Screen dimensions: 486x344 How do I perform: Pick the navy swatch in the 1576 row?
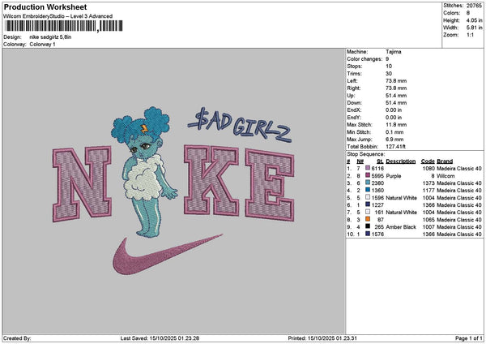(368, 234)
